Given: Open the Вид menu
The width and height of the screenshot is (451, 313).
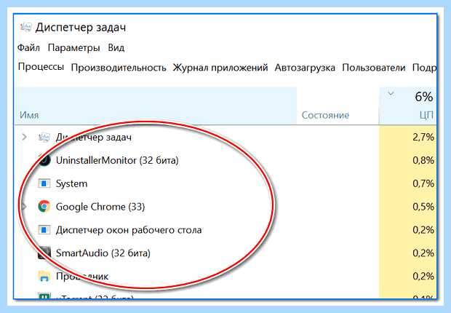Looking at the screenshot, I should [116, 47].
